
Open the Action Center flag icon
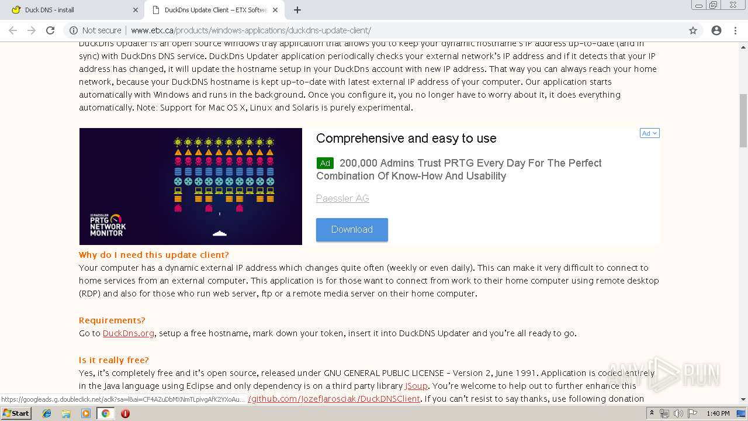[692, 413]
